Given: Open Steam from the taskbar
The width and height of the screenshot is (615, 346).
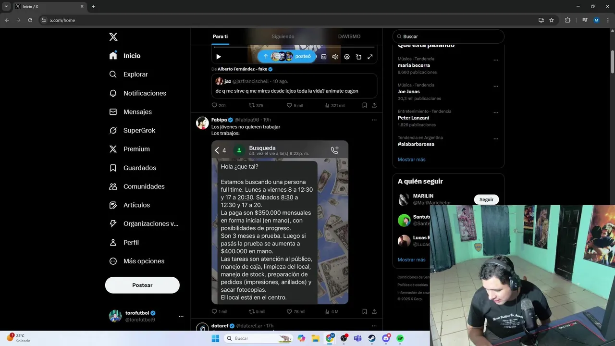Looking at the screenshot, I should tap(372, 338).
